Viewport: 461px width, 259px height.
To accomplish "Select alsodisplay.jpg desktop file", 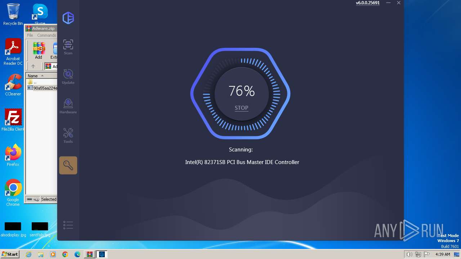I will pyautogui.click(x=13, y=230).
